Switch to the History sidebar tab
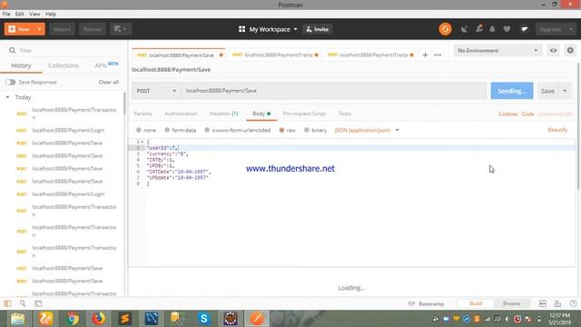This screenshot has height=327, width=581. [x=21, y=65]
